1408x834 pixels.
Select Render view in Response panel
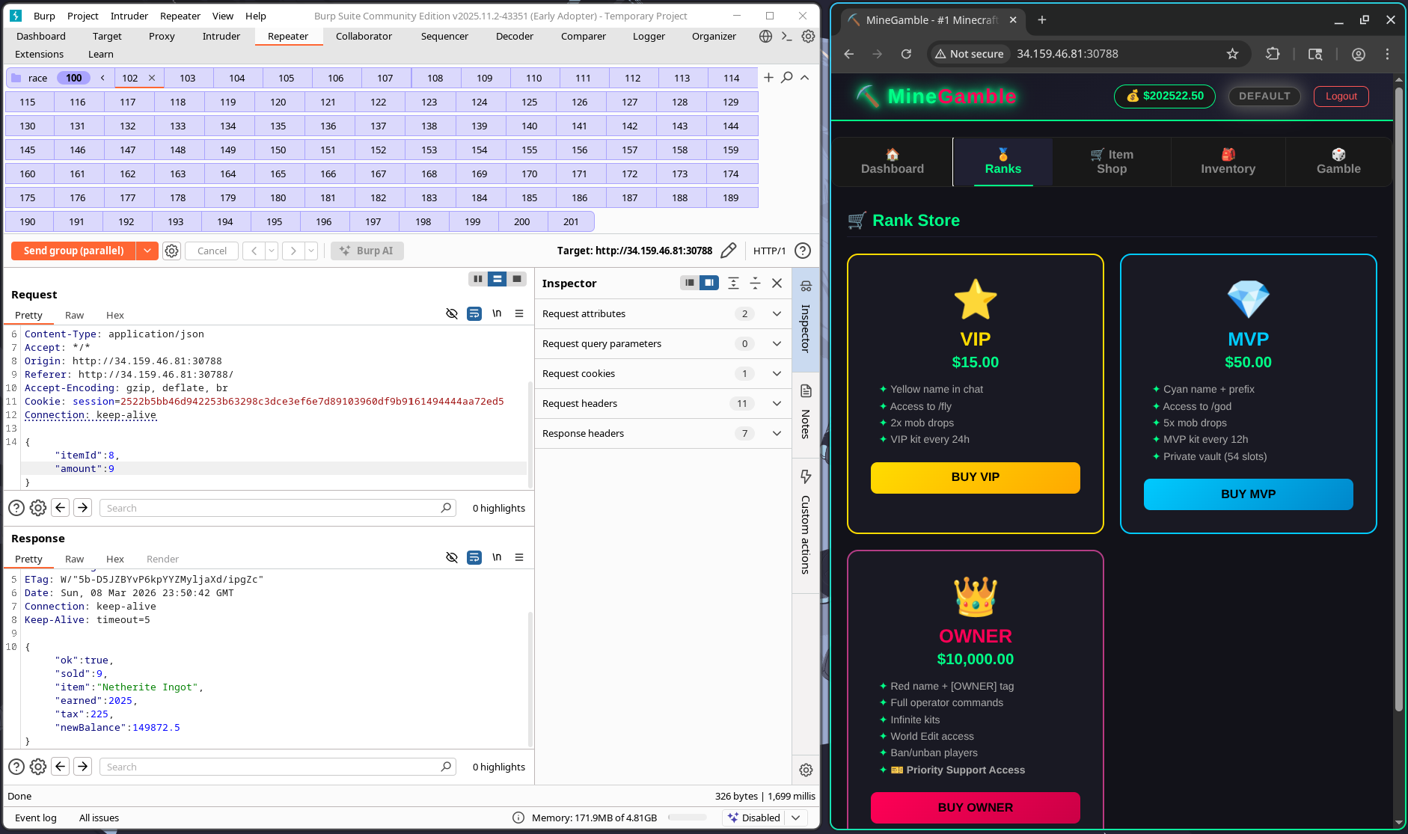162,559
